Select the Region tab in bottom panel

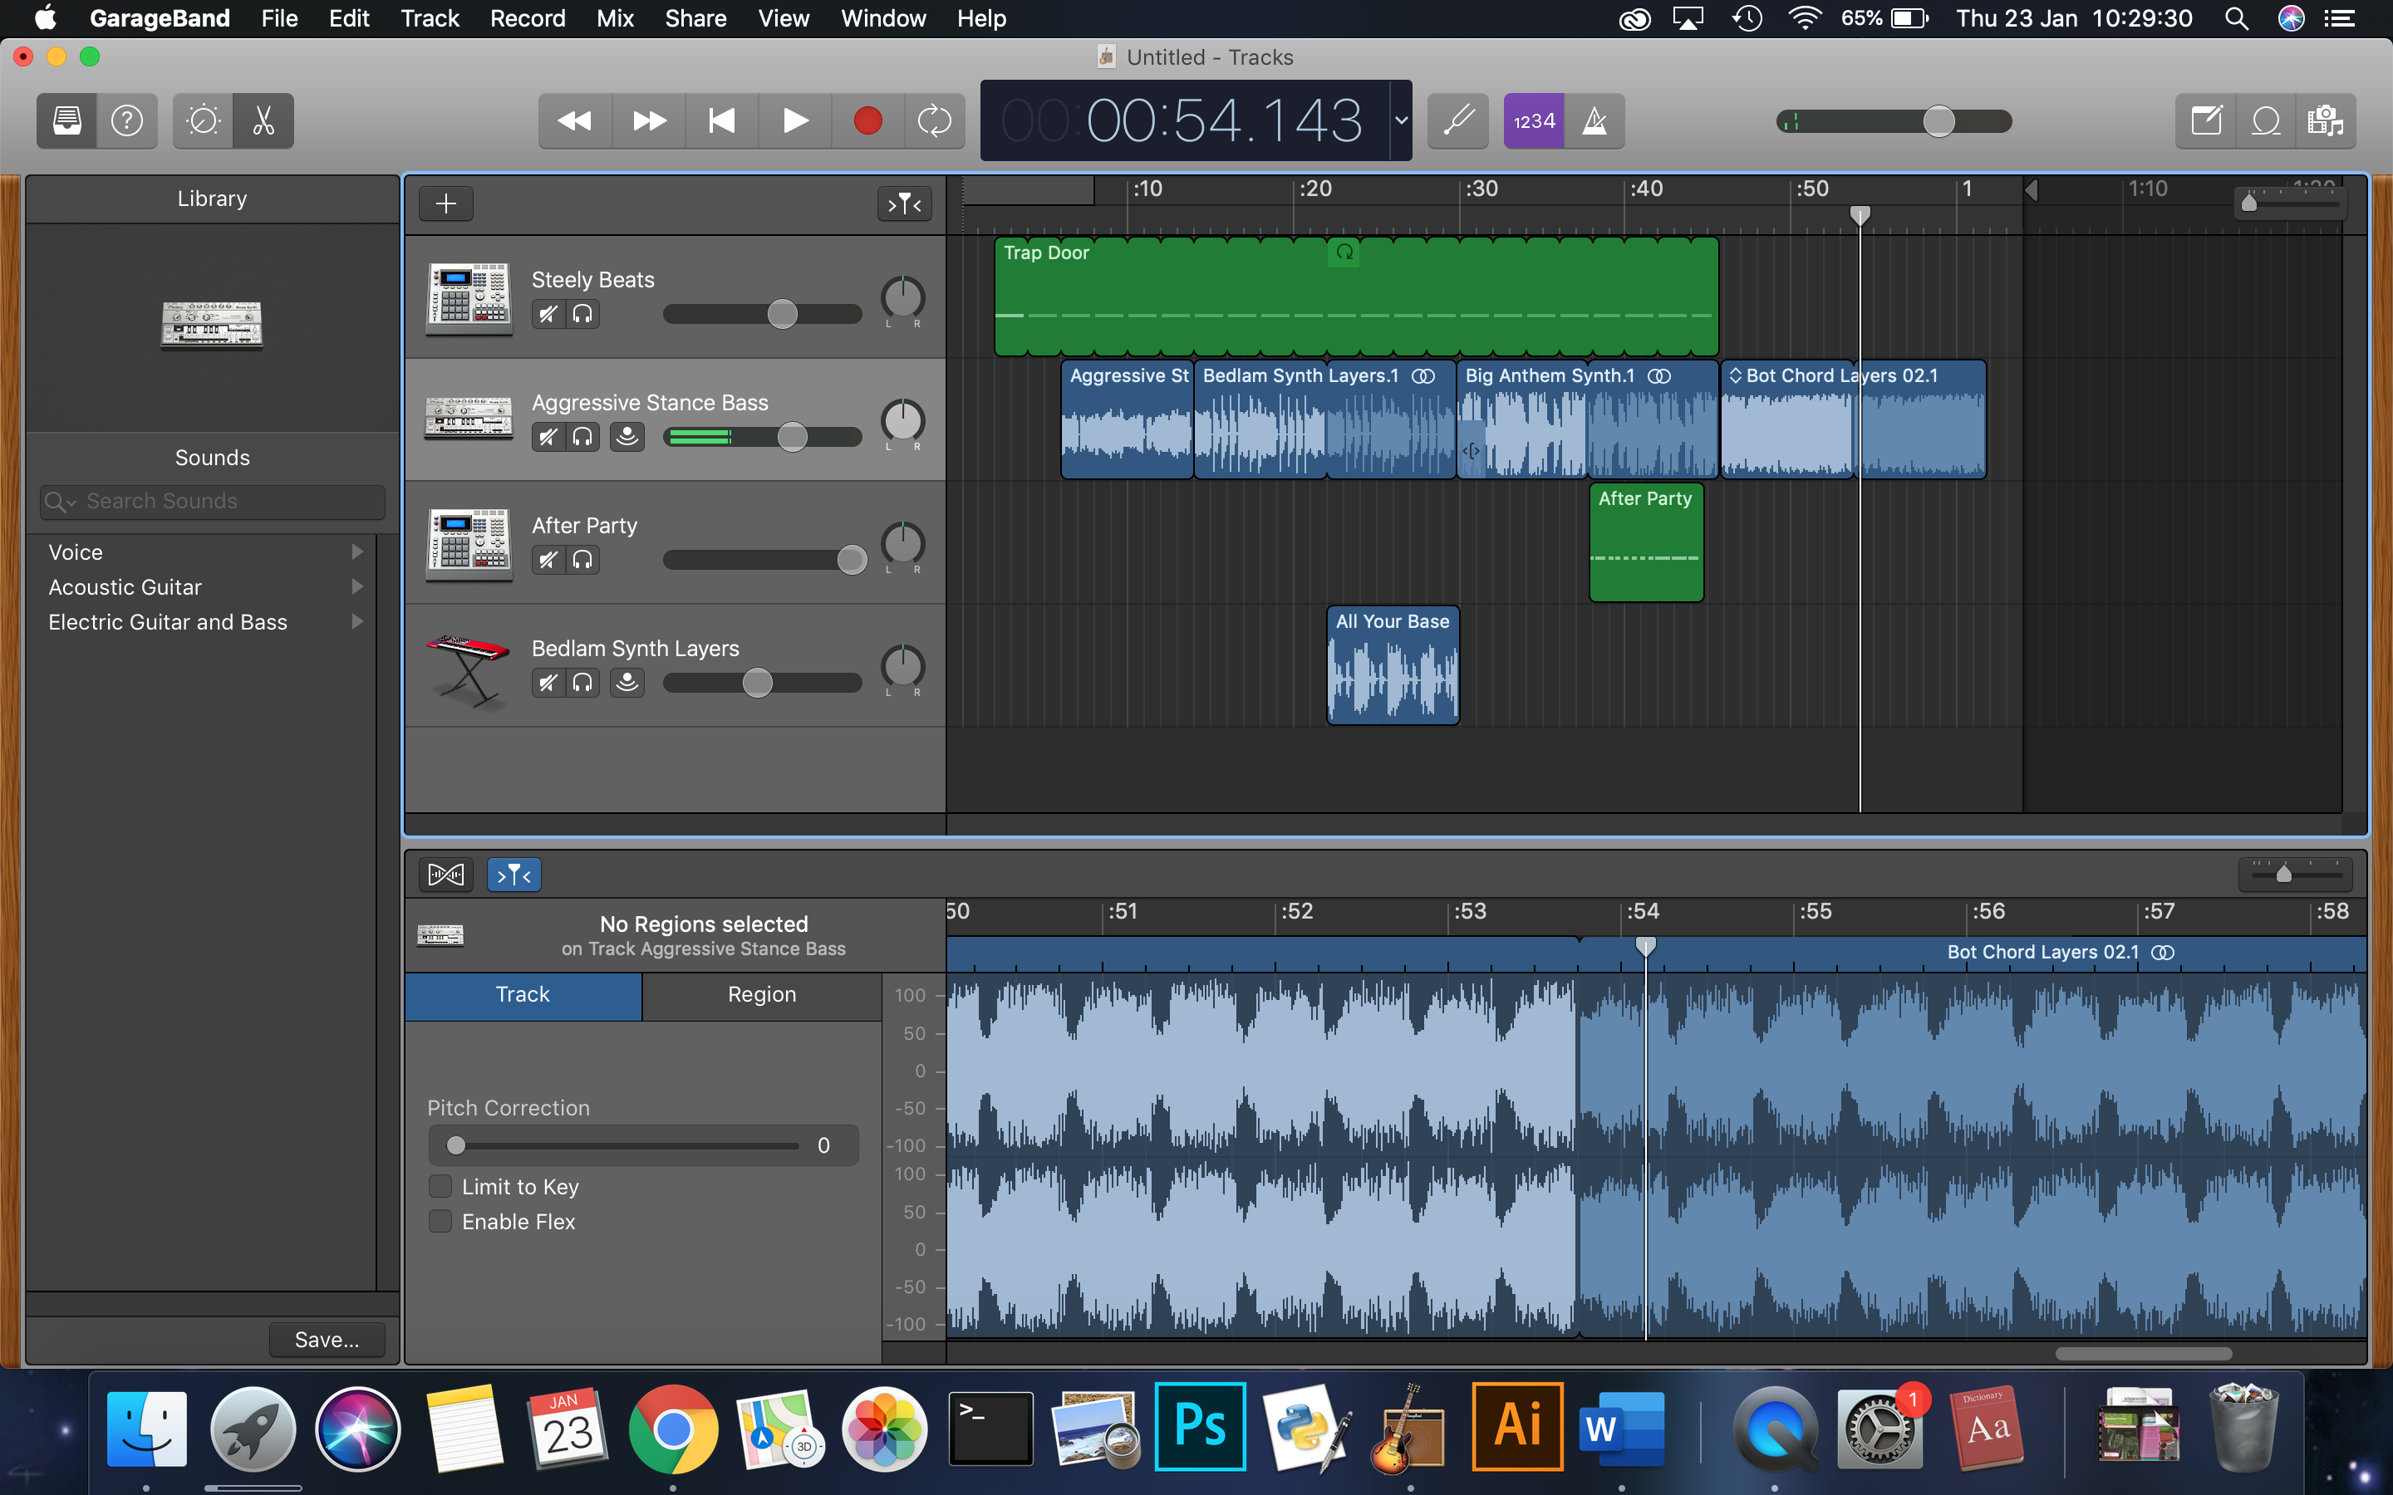pos(759,994)
